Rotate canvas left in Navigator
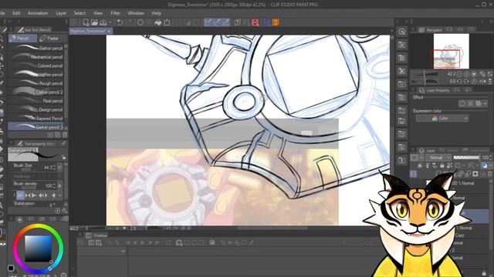Image resolution: width=494 pixels, height=277 pixels. tap(459, 81)
